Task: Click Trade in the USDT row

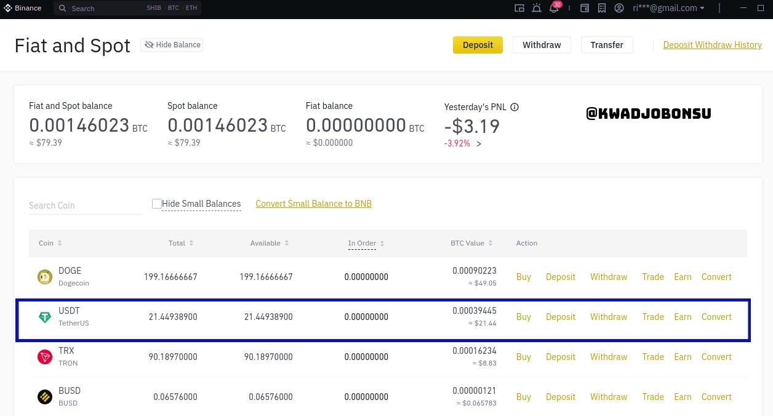Action: [653, 317]
